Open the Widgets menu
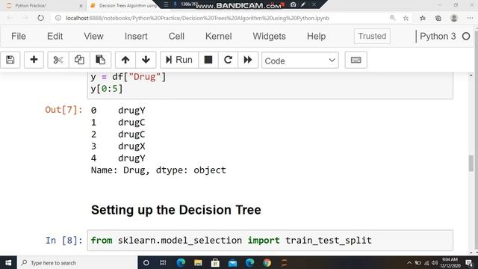The width and height of the screenshot is (478, 269). point(269,37)
